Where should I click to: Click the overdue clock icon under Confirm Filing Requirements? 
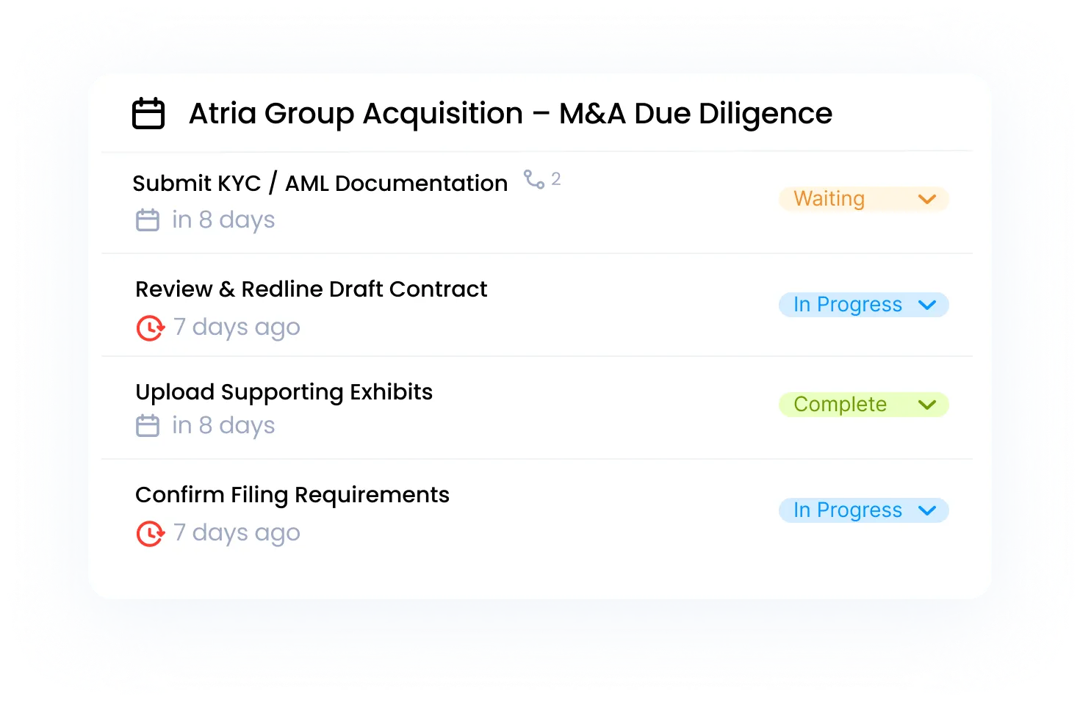coord(149,533)
